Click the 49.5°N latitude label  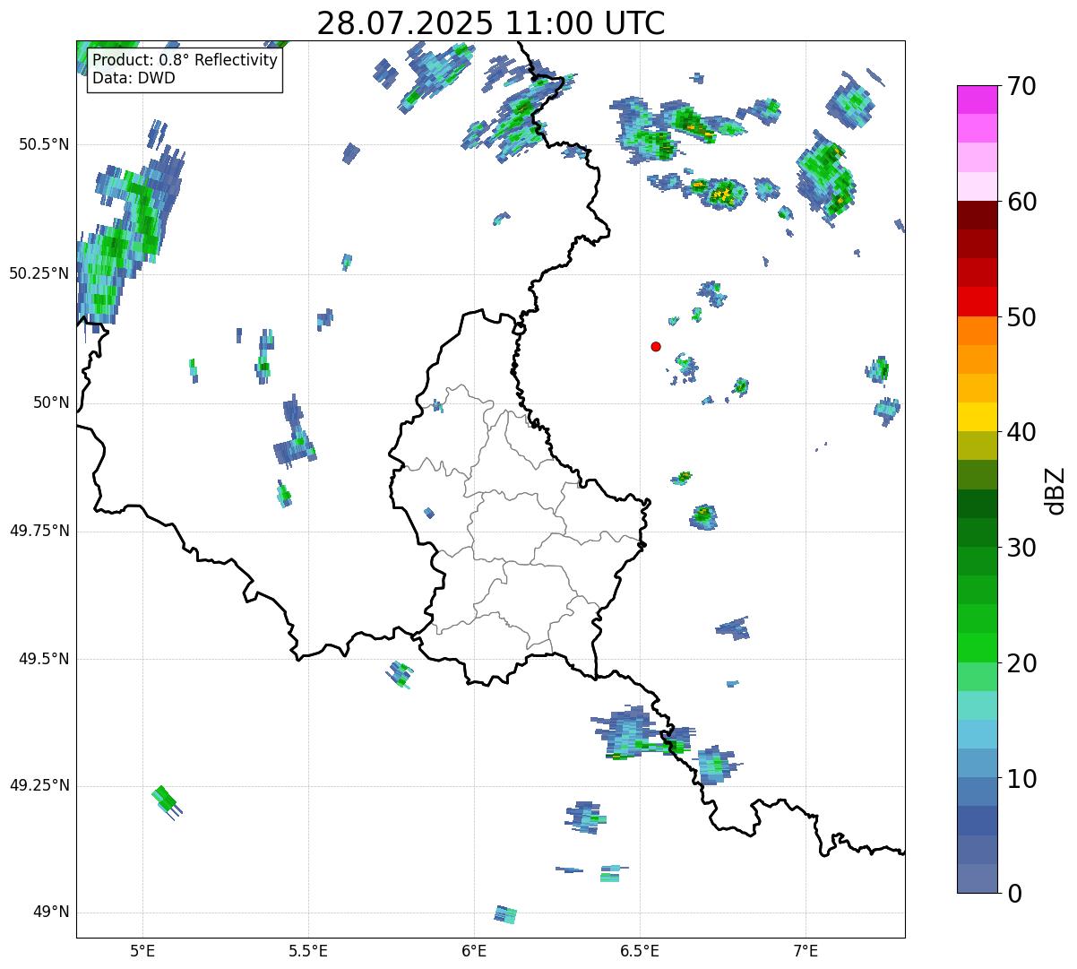click(x=45, y=659)
